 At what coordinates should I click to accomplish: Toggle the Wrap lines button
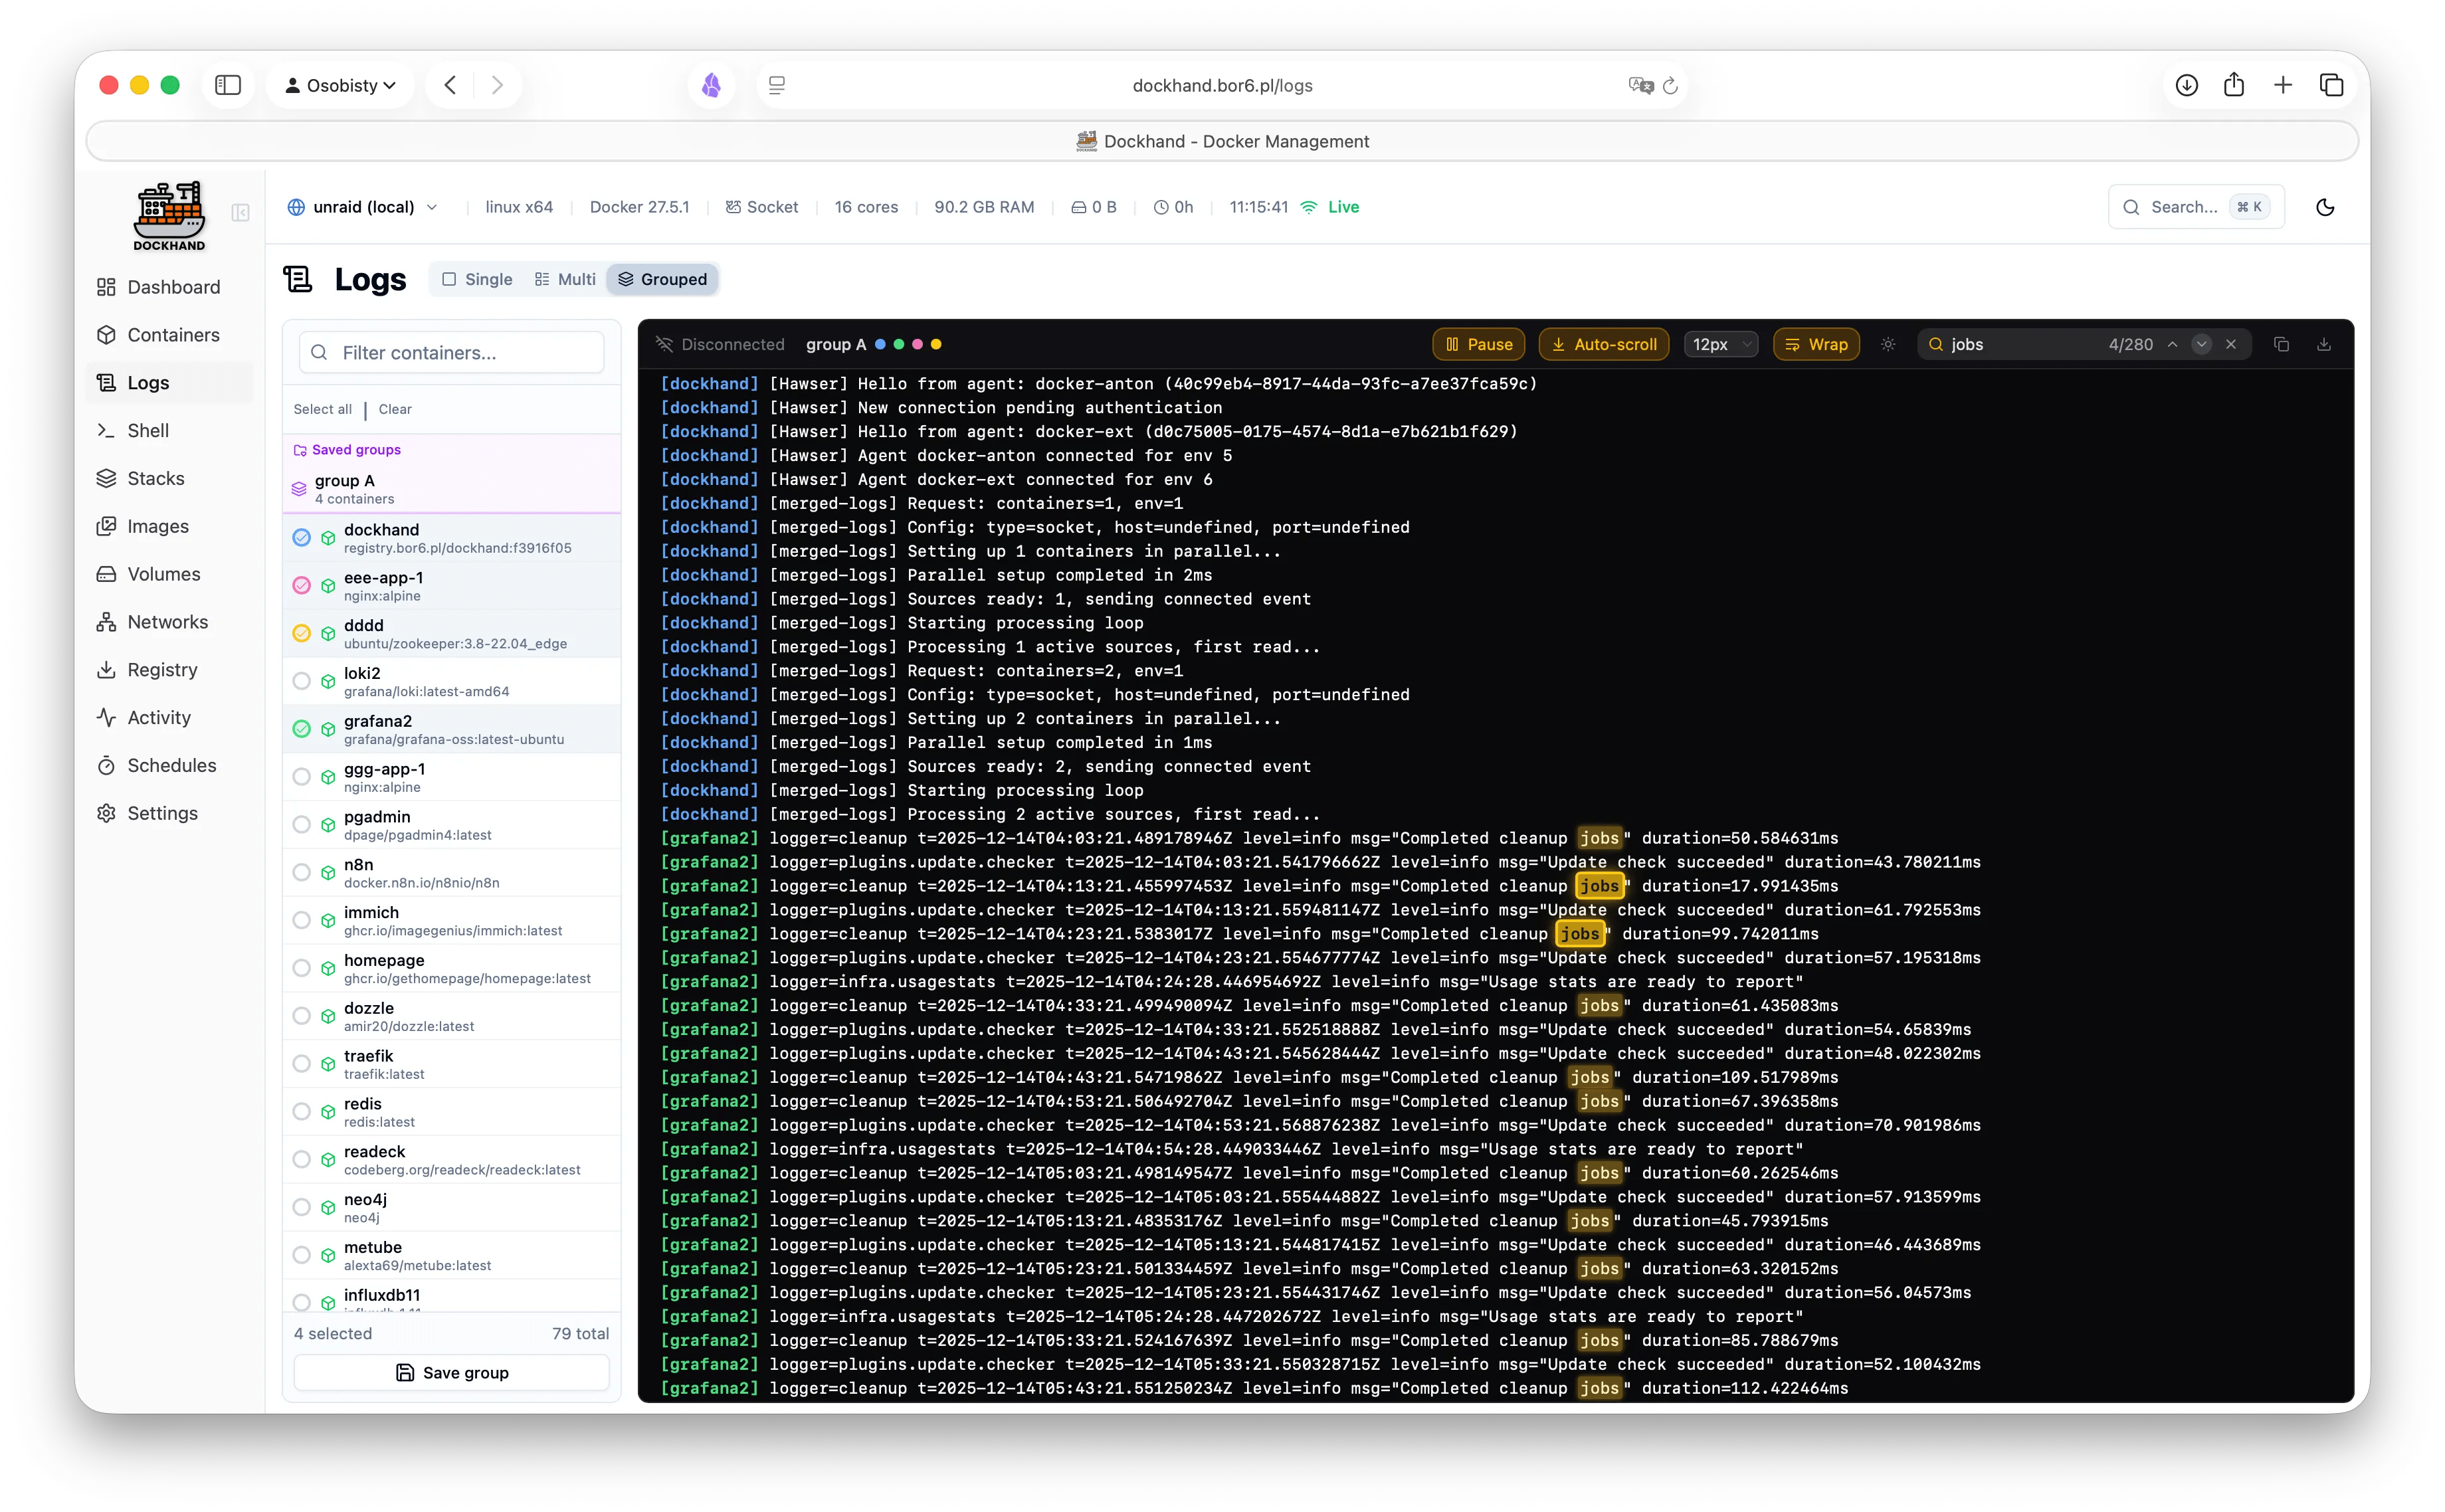point(1816,344)
